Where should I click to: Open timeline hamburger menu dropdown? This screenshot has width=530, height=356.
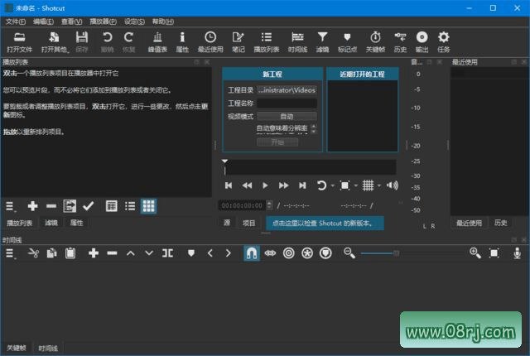(x=10, y=253)
